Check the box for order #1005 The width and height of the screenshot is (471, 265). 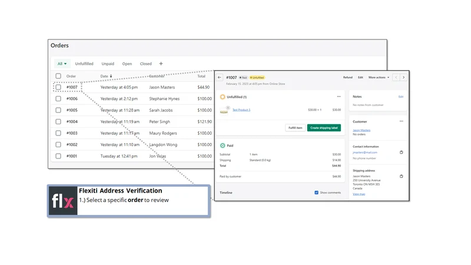58,110
